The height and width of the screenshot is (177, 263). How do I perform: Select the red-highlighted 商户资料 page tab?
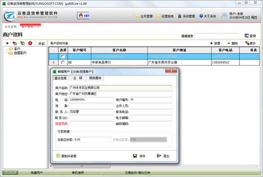[30, 26]
